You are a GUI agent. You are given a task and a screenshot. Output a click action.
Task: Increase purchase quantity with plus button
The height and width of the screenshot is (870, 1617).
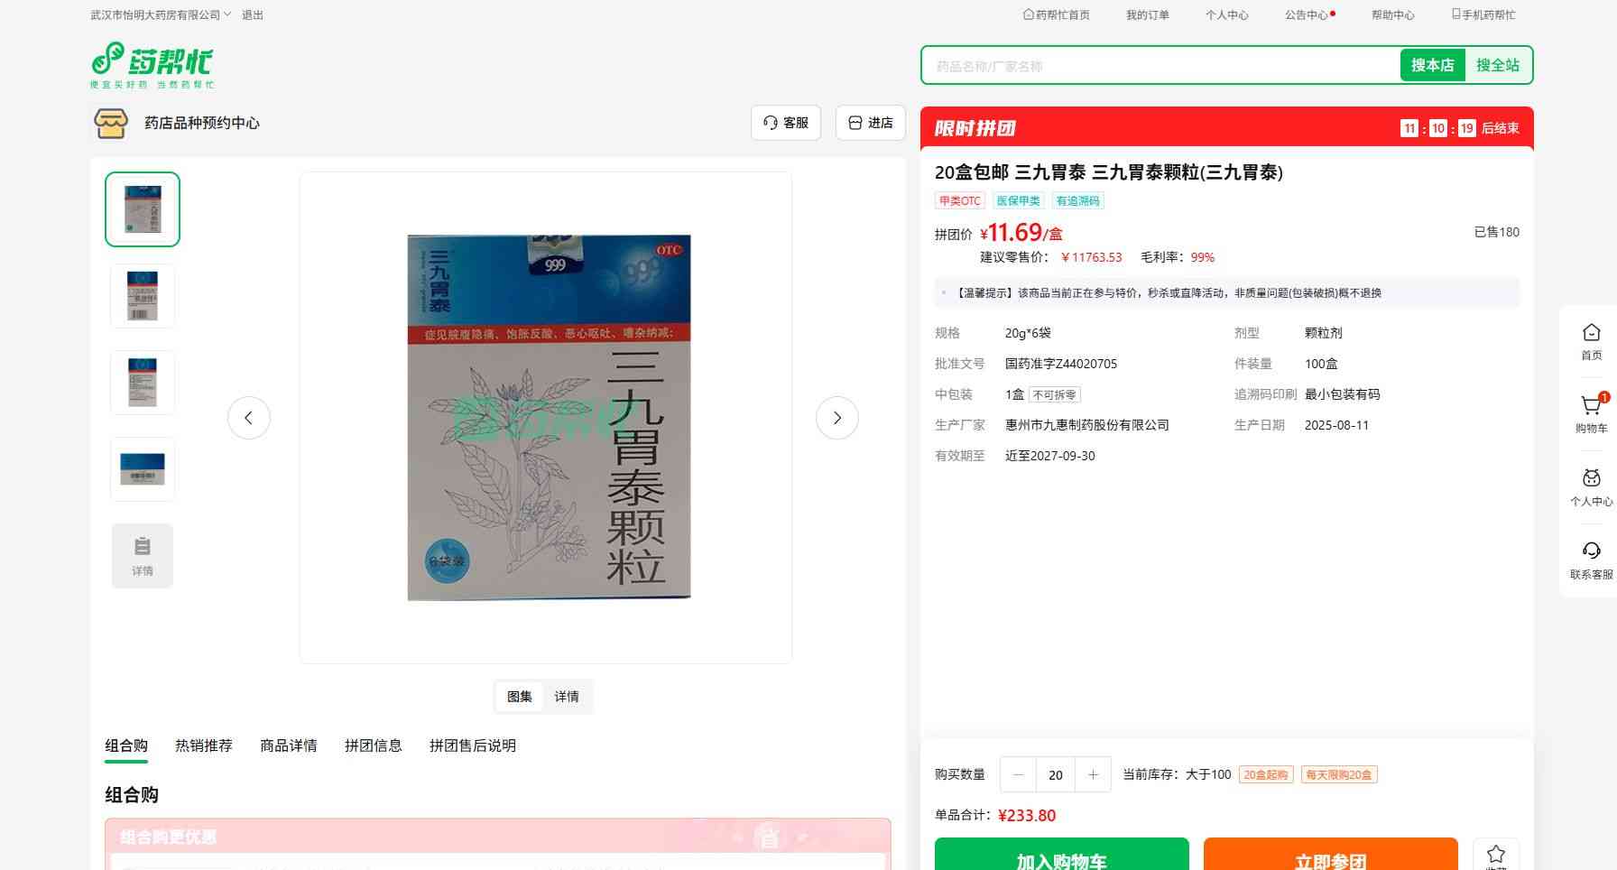1093,774
